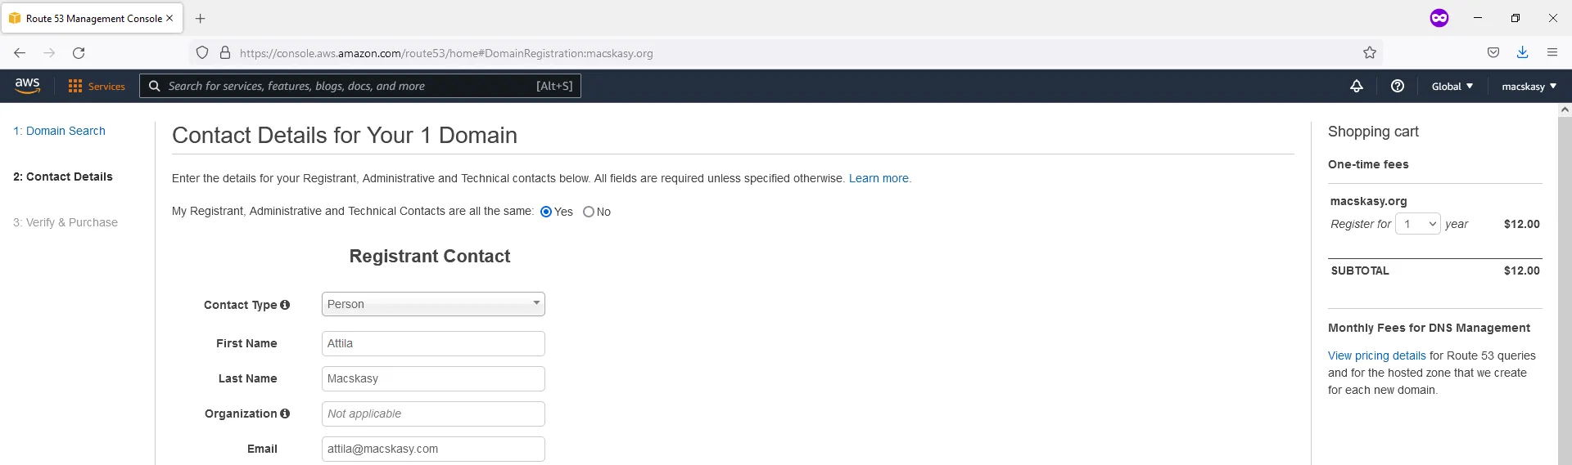Click the site security padlock icon

click(225, 53)
